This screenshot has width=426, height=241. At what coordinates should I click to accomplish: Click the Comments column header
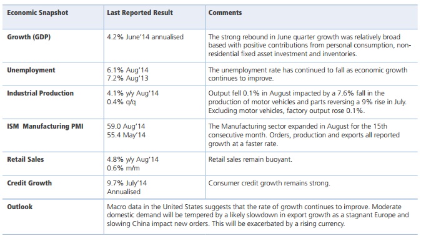pos(225,12)
